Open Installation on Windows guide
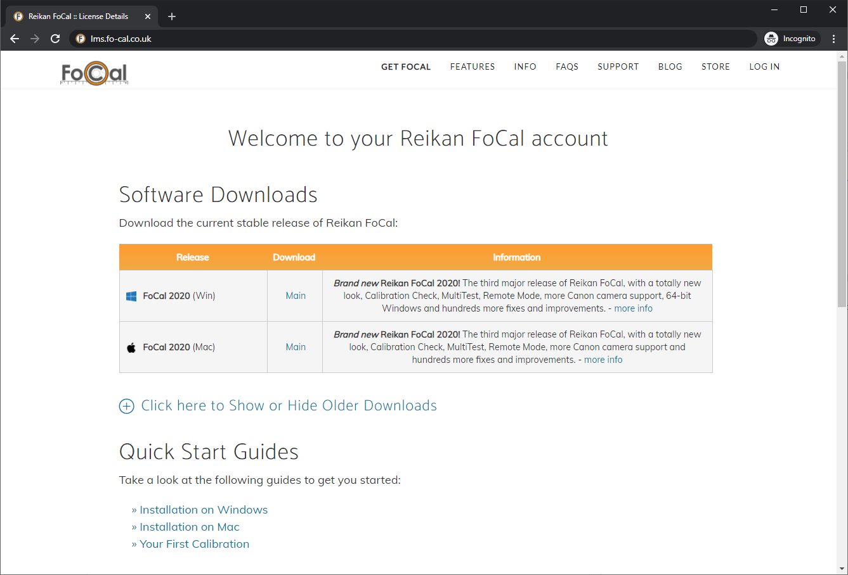Viewport: 848px width, 575px height. click(204, 510)
